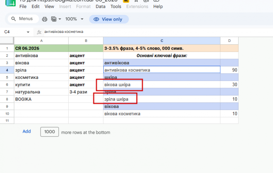Click the filter views table icon
This screenshot has width=273, height=173.
coord(54,19)
